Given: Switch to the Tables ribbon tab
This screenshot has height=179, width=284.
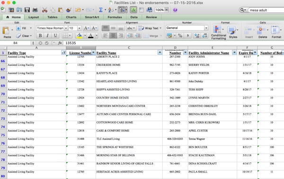Looking at the screenshot, I should coord(53,17).
